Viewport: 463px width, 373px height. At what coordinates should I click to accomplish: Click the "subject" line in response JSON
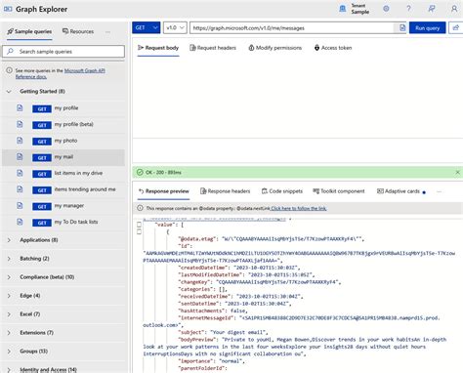coord(223,332)
